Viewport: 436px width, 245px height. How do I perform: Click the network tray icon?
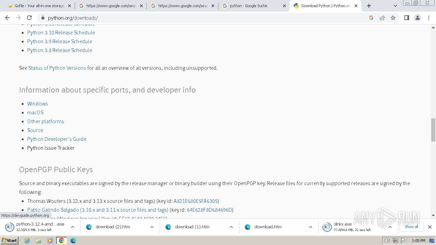click(x=395, y=241)
